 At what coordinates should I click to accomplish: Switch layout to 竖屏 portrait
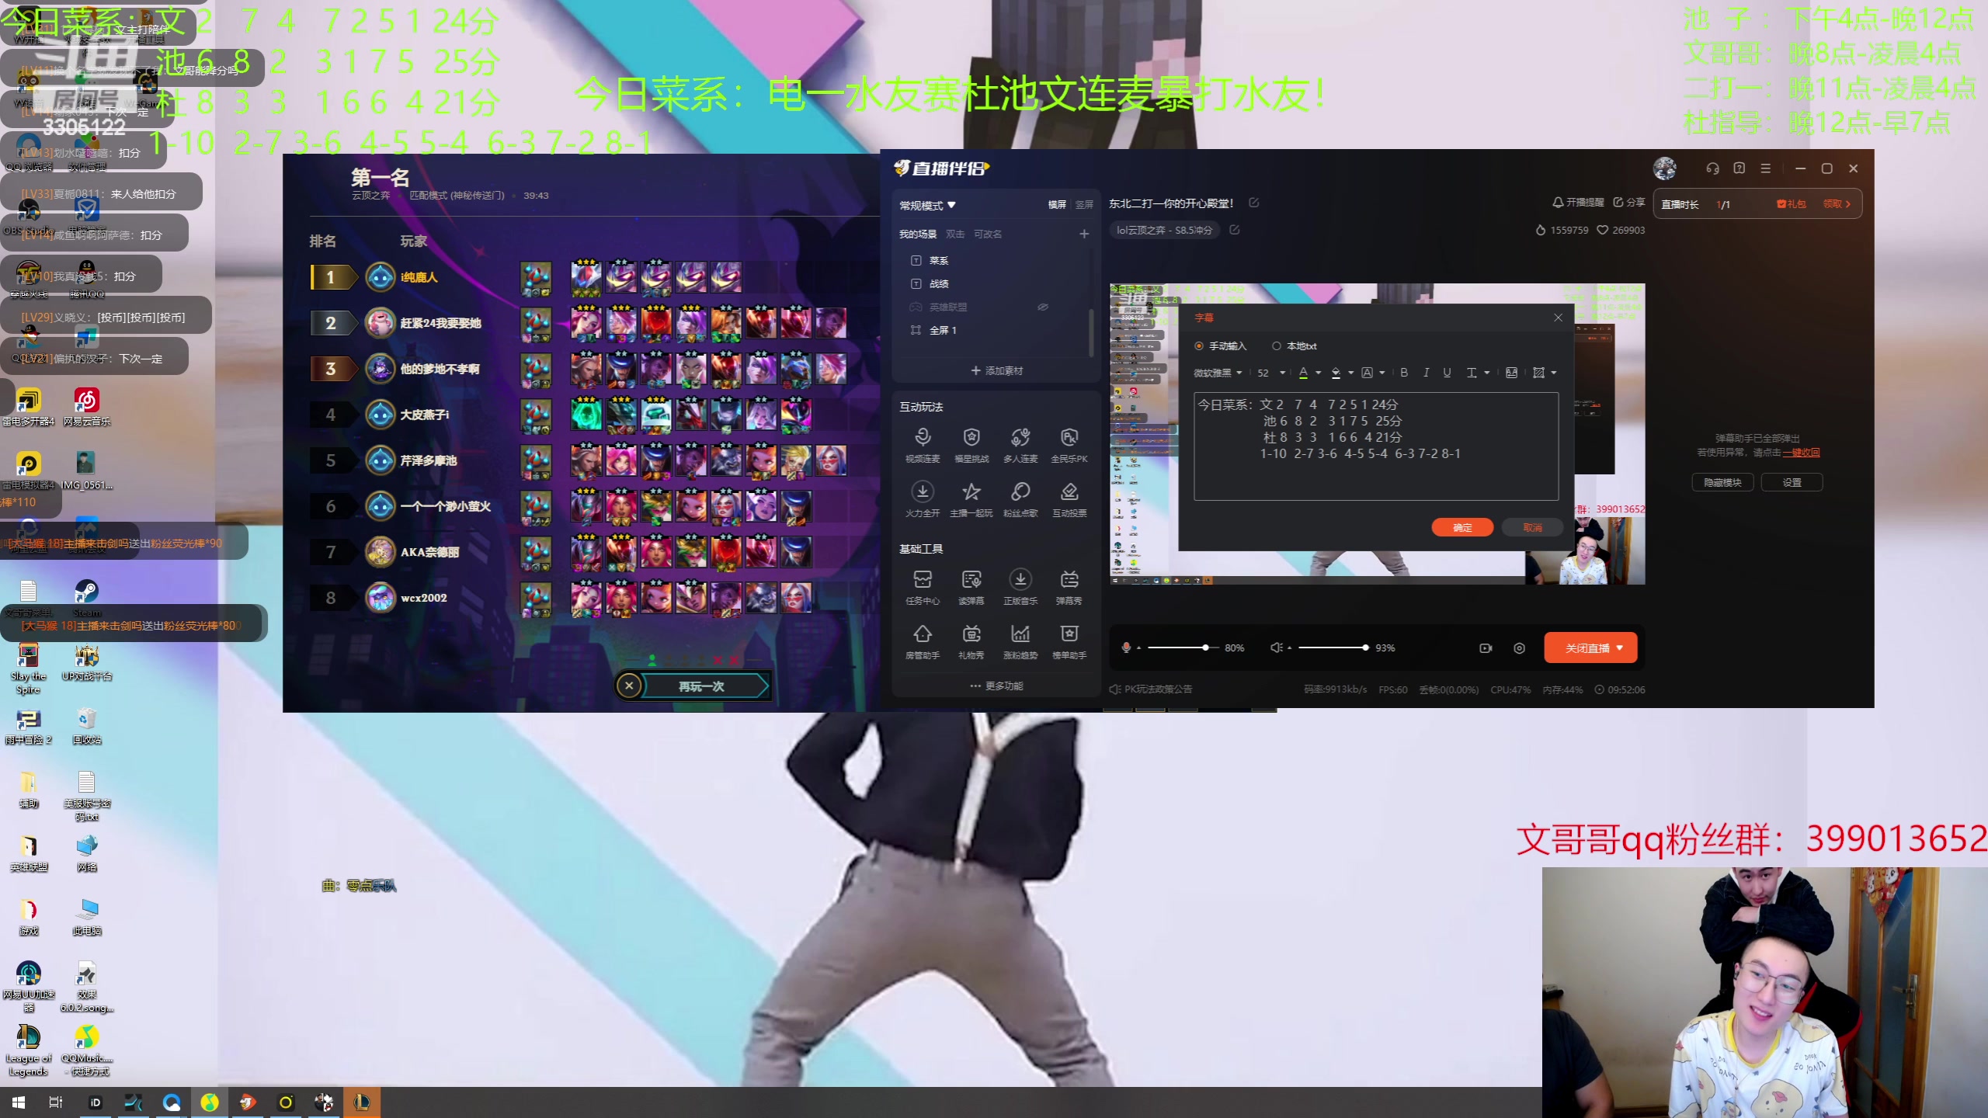(x=1084, y=205)
